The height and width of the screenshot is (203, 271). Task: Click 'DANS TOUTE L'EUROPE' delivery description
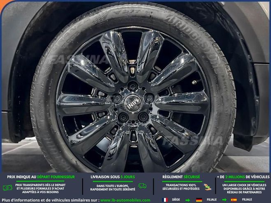click(x=113, y=188)
